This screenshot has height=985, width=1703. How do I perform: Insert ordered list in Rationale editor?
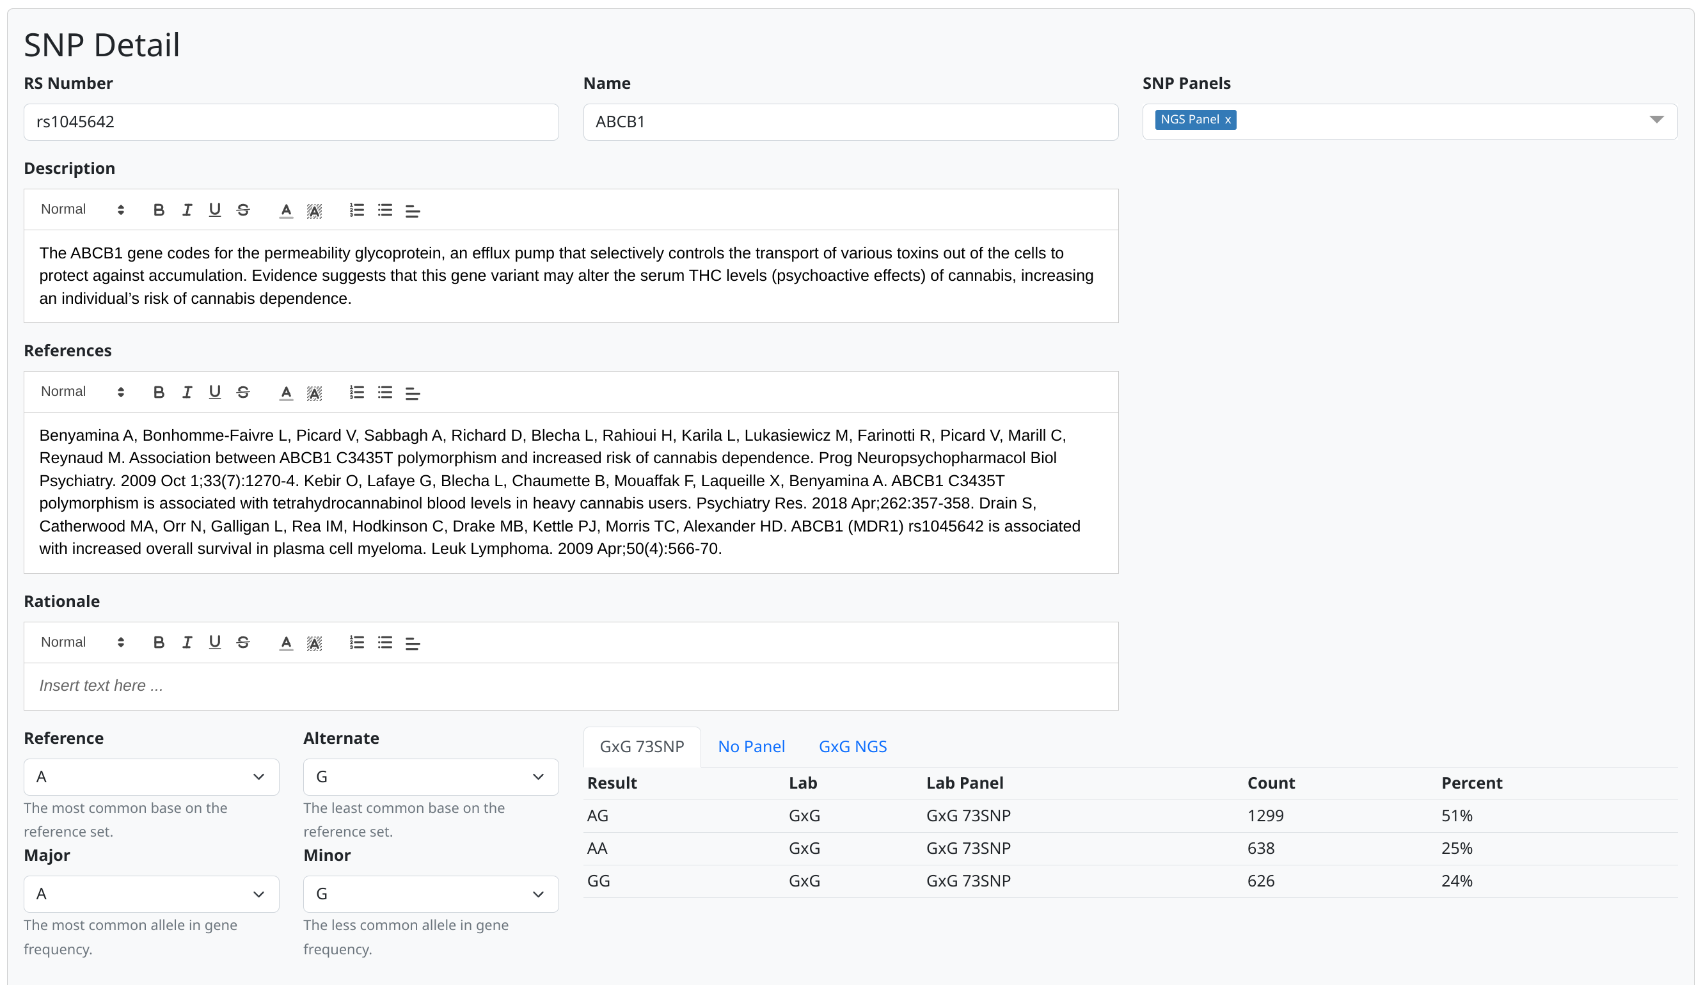click(x=357, y=643)
